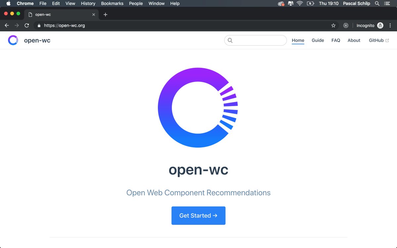Click the display mirroring menu bar icon
This screenshot has height=248, width=397.
(x=290, y=3)
